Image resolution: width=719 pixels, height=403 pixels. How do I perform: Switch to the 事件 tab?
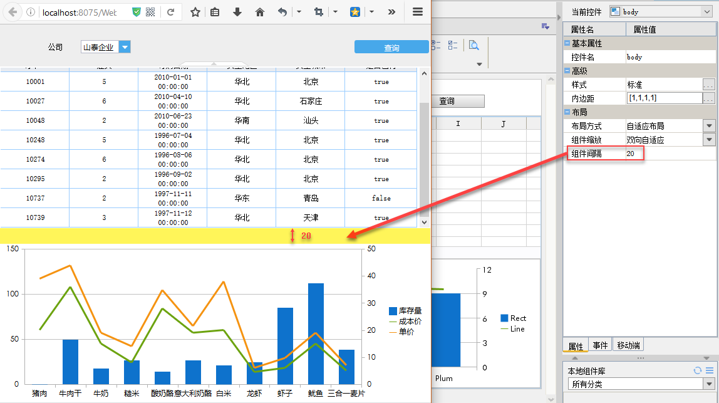pos(600,345)
